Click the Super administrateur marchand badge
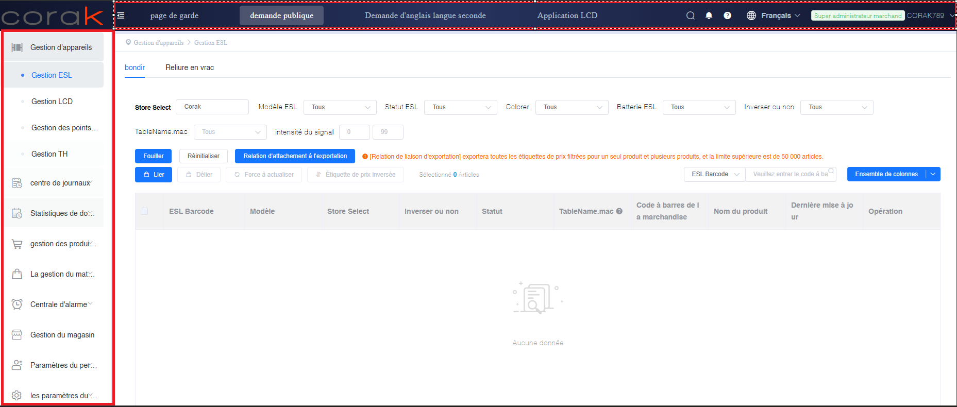The height and width of the screenshot is (407, 957). click(x=858, y=16)
